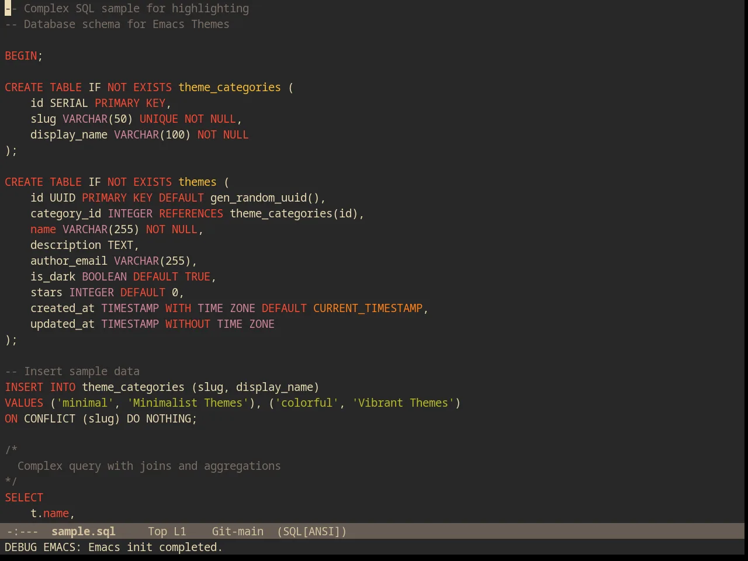The image size is (748, 561).
Task: Click the sample.sql buffer name in mode line
Action: click(x=84, y=531)
